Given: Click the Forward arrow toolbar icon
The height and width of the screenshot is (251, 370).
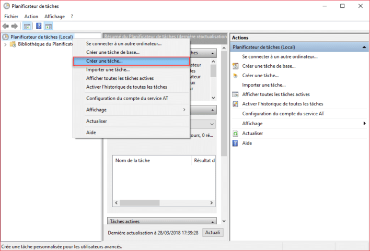Looking at the screenshot, I should click(15, 26).
